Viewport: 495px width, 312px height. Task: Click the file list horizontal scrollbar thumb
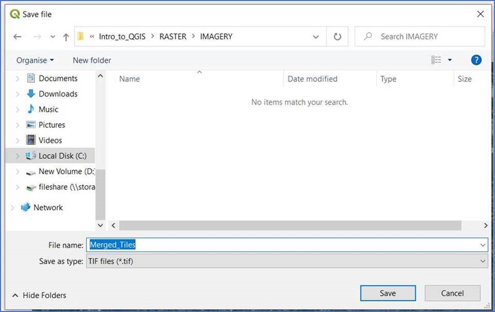point(290,225)
